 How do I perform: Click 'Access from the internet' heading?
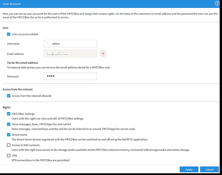click(x=17, y=89)
